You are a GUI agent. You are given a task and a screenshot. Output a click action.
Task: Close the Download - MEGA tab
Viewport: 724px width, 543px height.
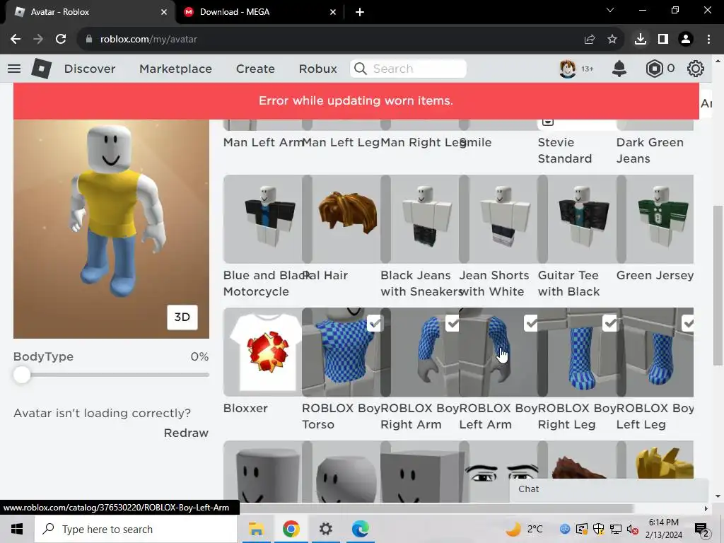click(x=333, y=12)
